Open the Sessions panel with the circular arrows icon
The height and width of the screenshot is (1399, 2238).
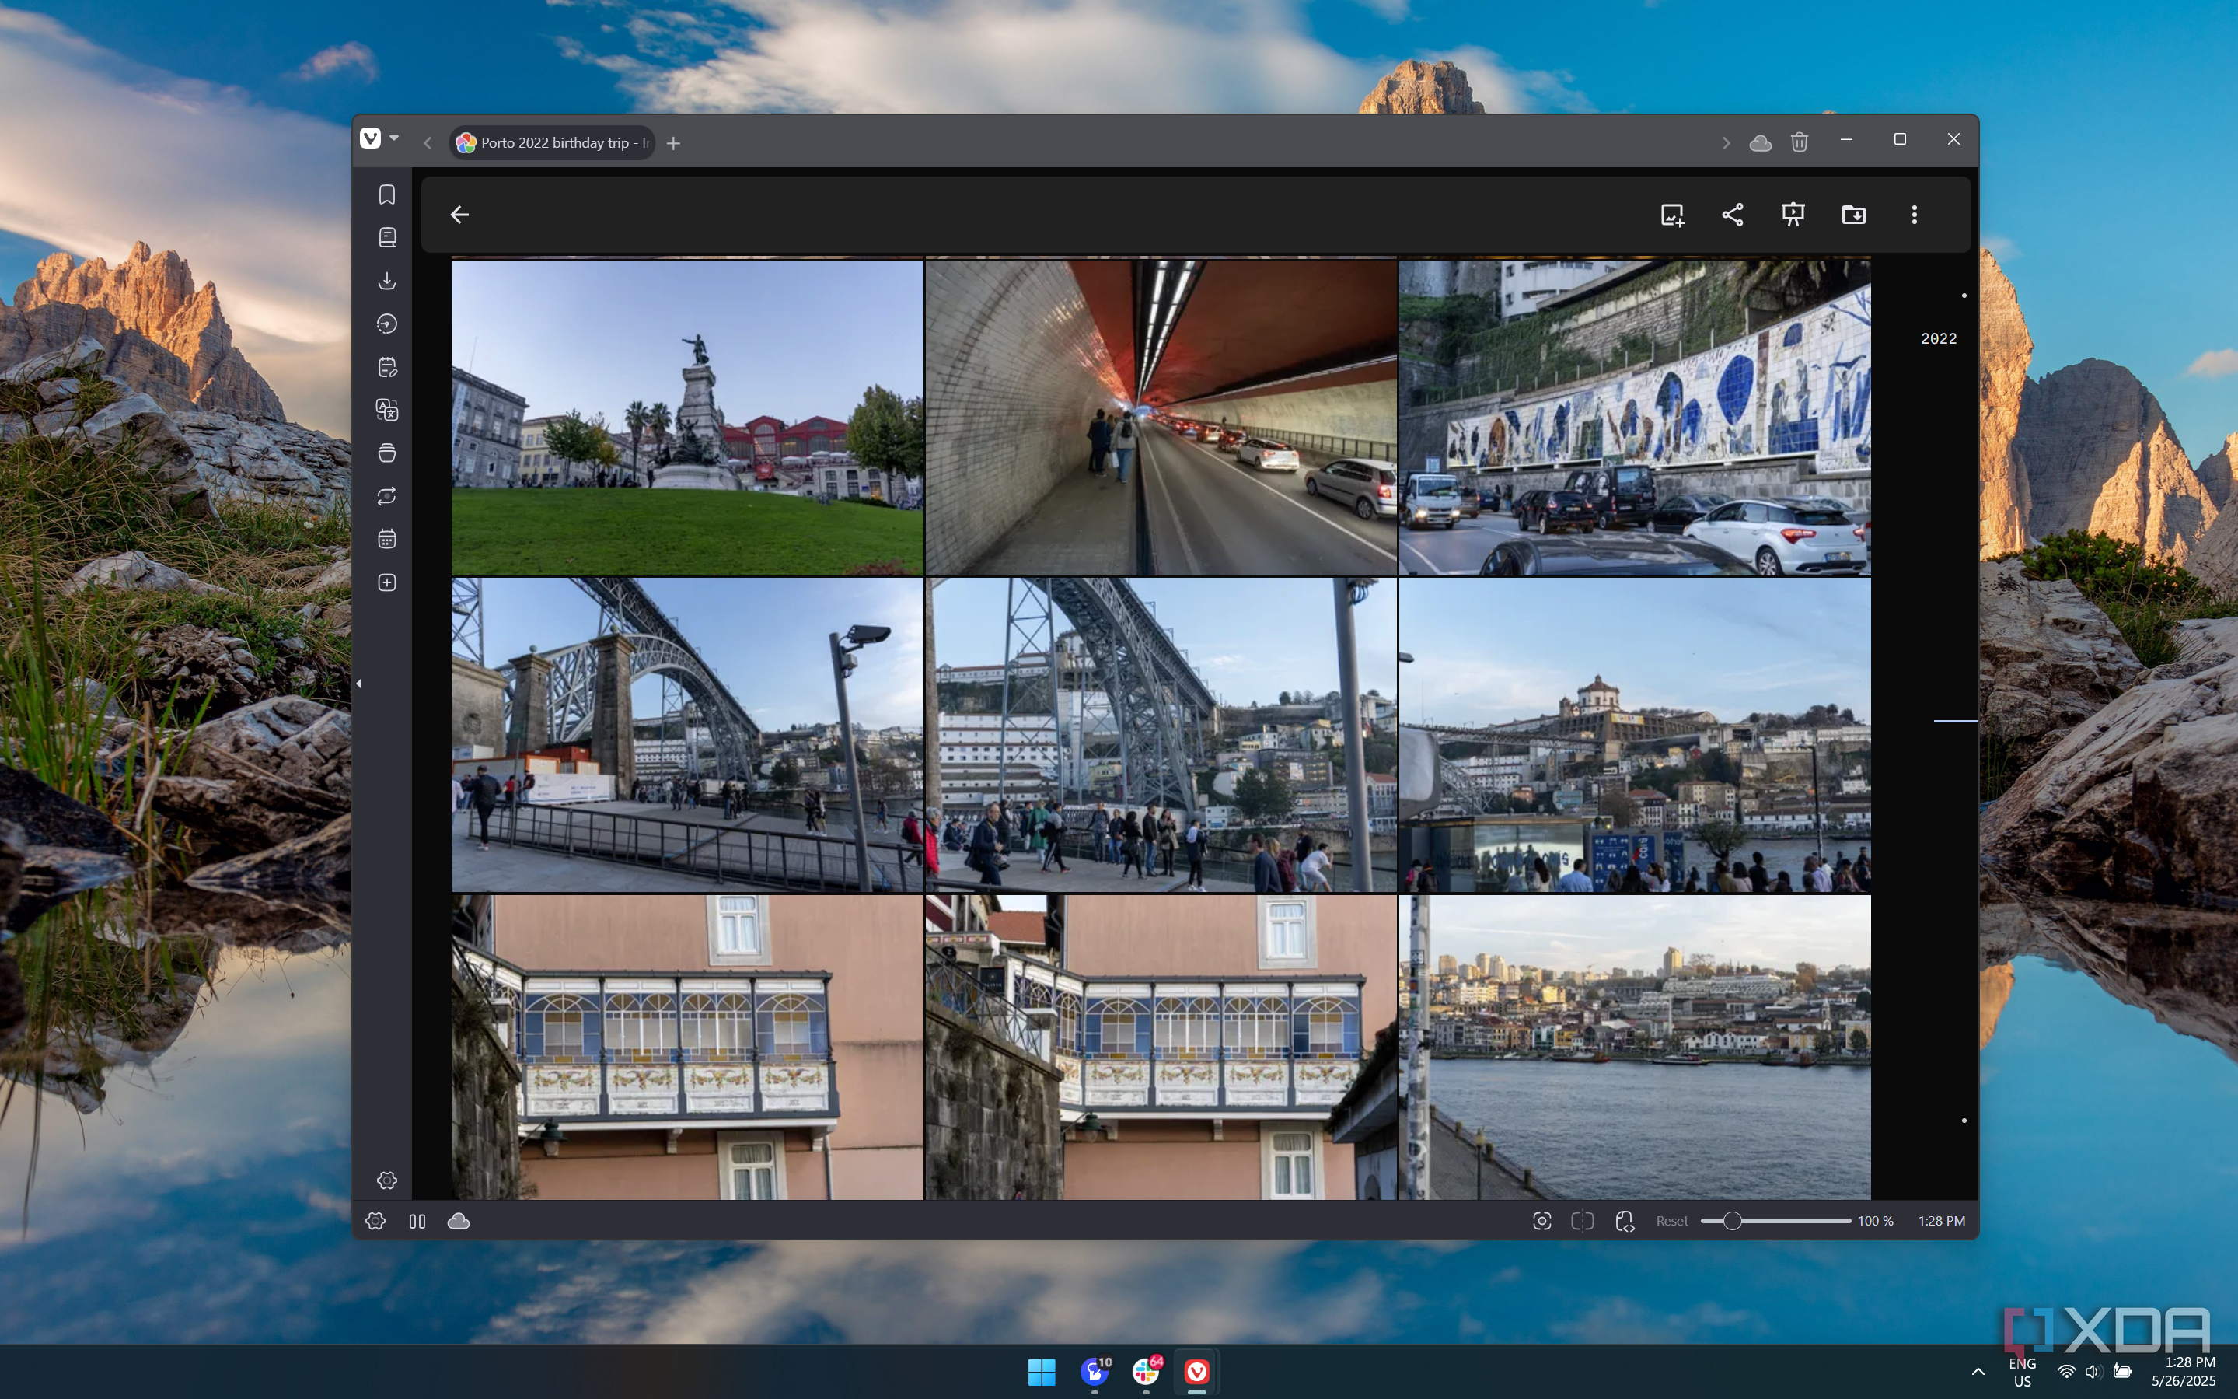pos(386,496)
